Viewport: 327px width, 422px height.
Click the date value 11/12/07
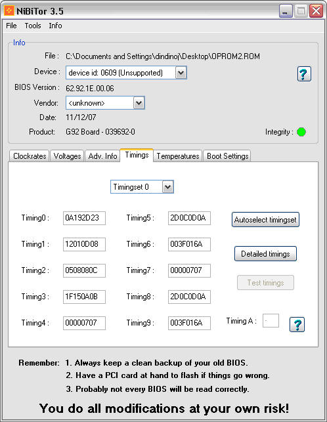click(x=81, y=117)
